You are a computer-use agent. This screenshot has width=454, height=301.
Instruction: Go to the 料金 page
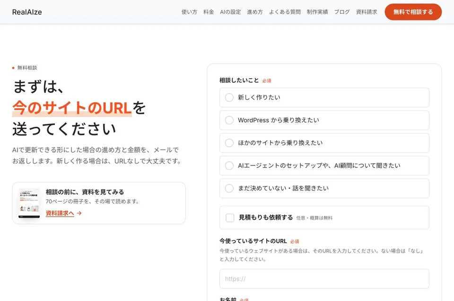tap(209, 12)
